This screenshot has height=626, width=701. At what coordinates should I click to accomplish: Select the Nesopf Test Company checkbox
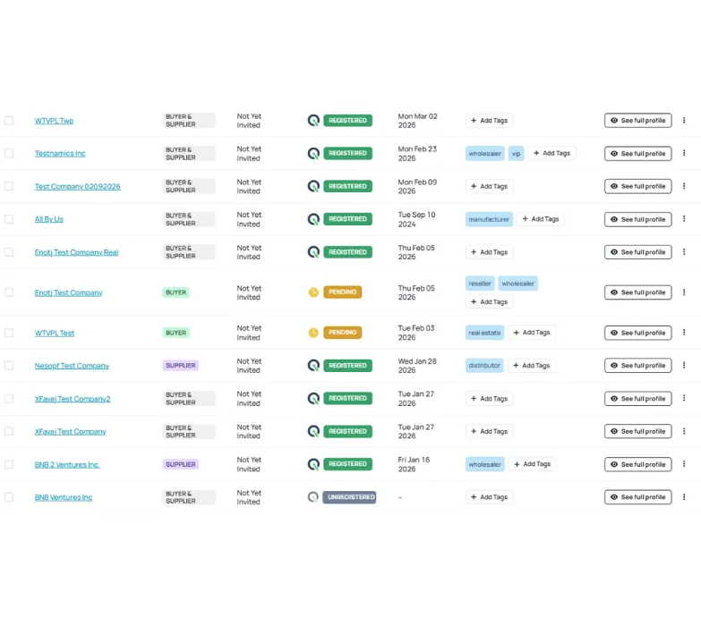point(9,365)
